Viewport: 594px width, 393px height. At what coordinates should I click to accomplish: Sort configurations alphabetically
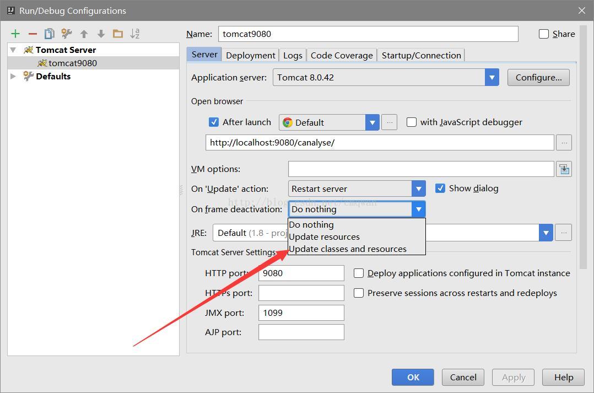pos(135,34)
